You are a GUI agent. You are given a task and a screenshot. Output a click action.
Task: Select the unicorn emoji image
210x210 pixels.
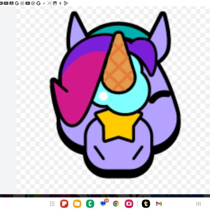[x=116, y=94]
